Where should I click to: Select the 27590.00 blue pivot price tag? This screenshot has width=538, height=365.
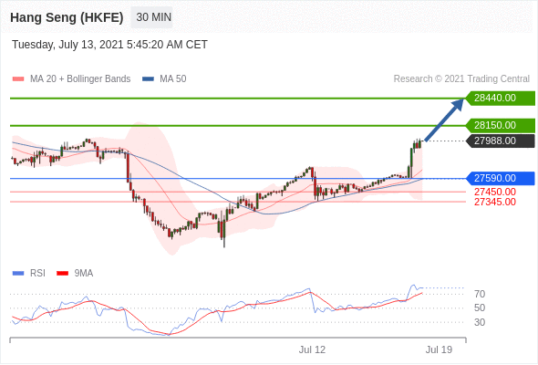[x=501, y=178]
